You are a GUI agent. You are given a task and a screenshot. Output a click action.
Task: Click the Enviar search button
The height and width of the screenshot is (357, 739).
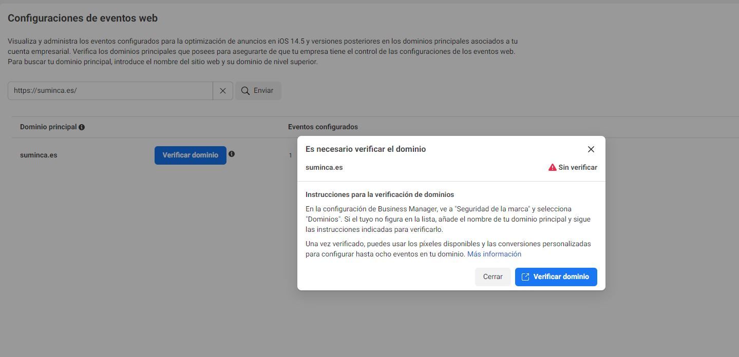click(x=258, y=91)
